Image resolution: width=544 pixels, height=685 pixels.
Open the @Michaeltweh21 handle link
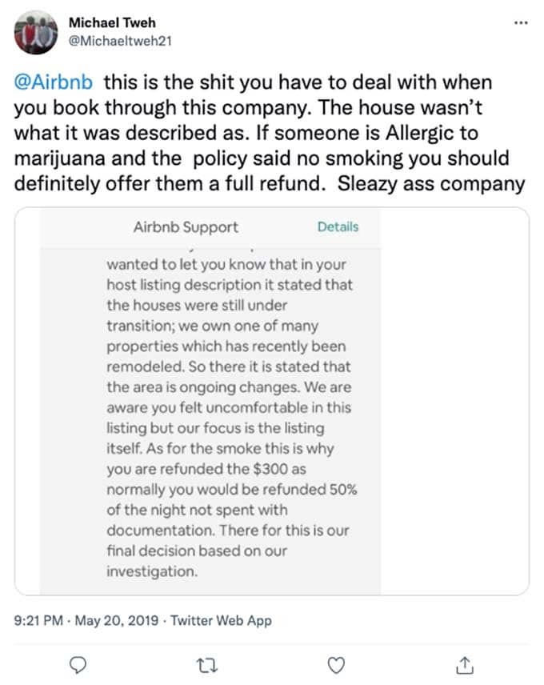pos(121,41)
